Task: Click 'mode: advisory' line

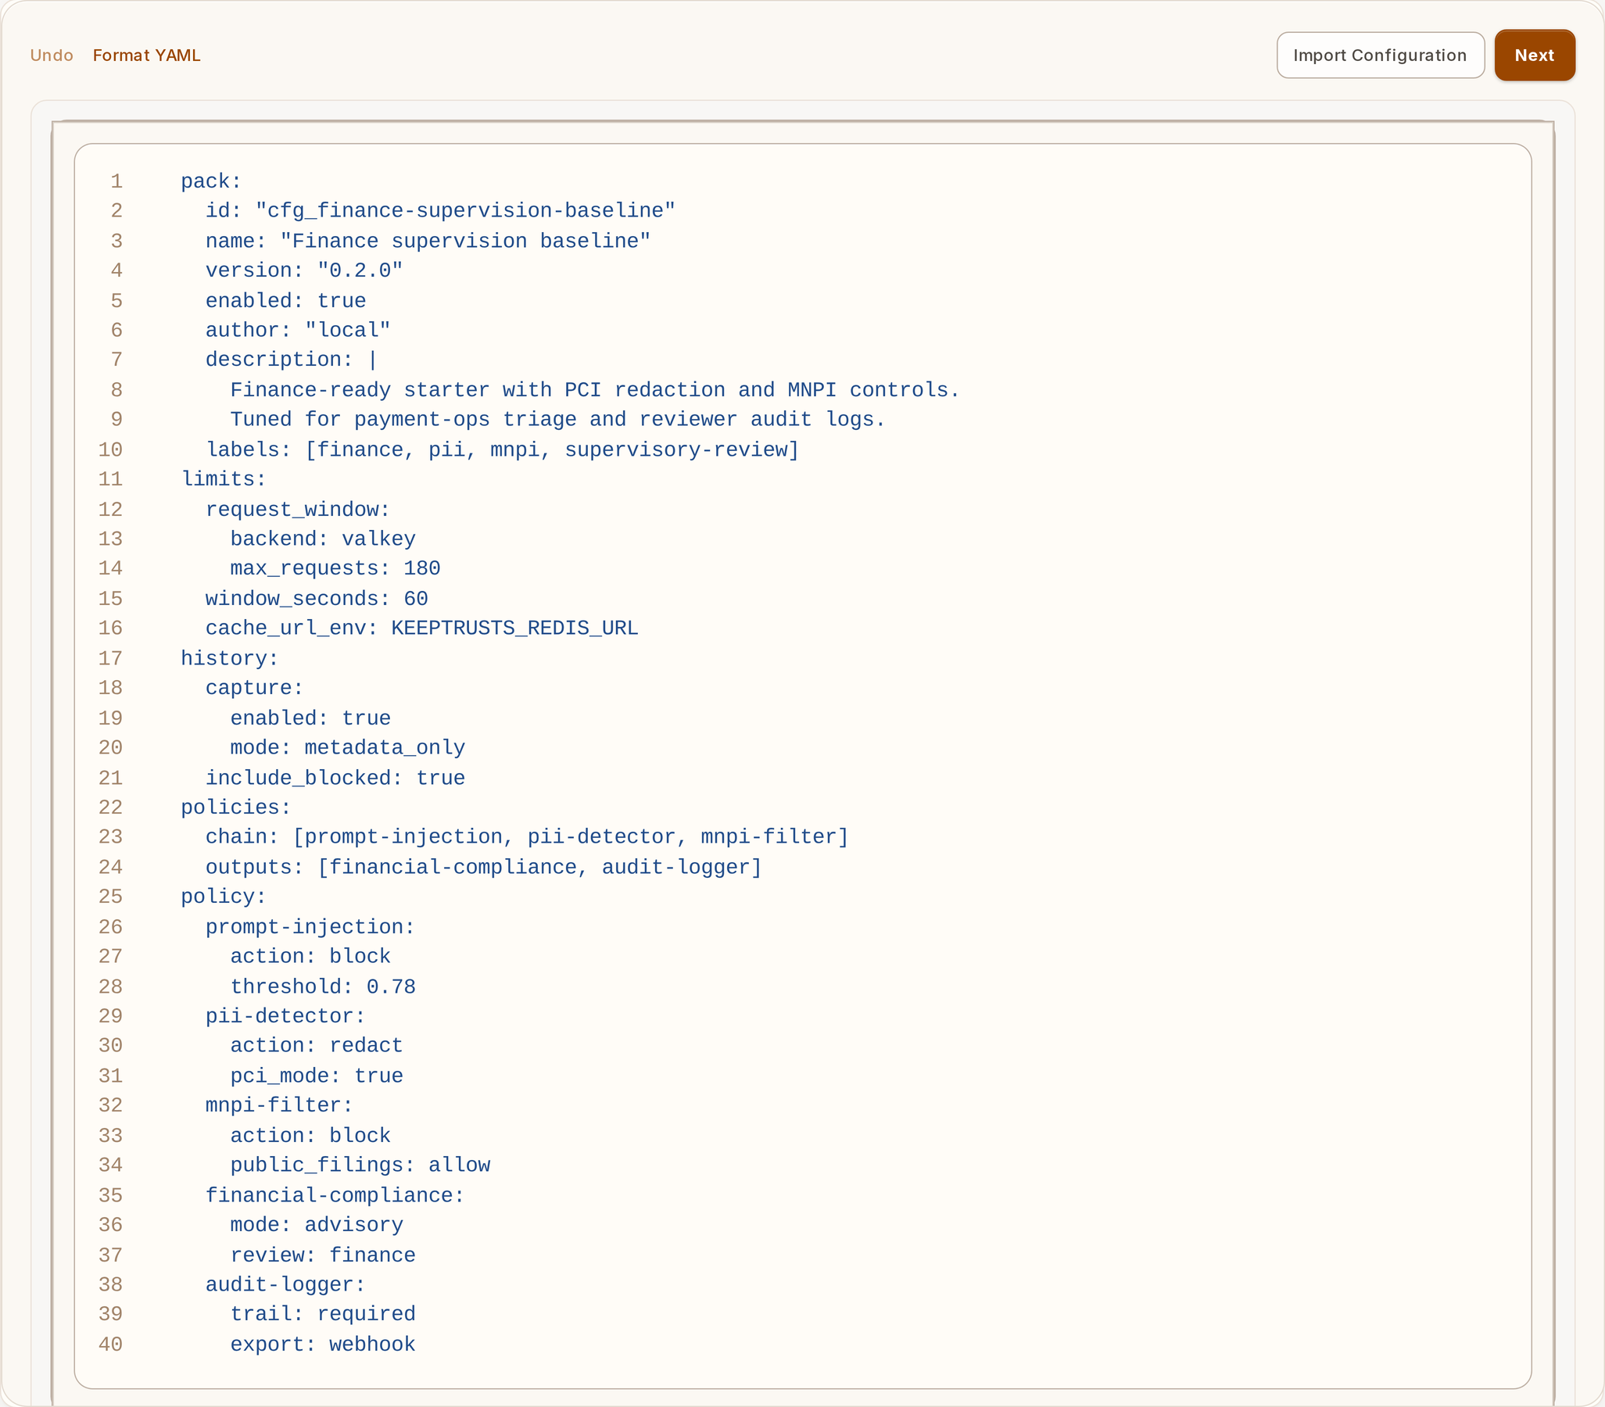Action: (317, 1226)
